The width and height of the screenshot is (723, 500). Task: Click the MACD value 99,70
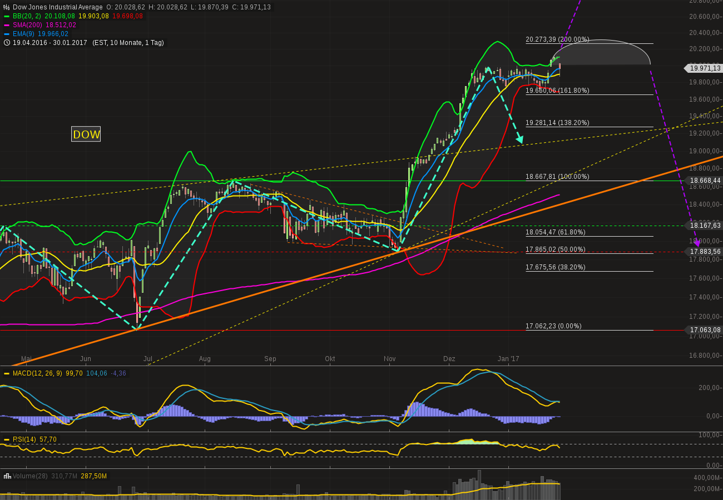tap(75, 374)
